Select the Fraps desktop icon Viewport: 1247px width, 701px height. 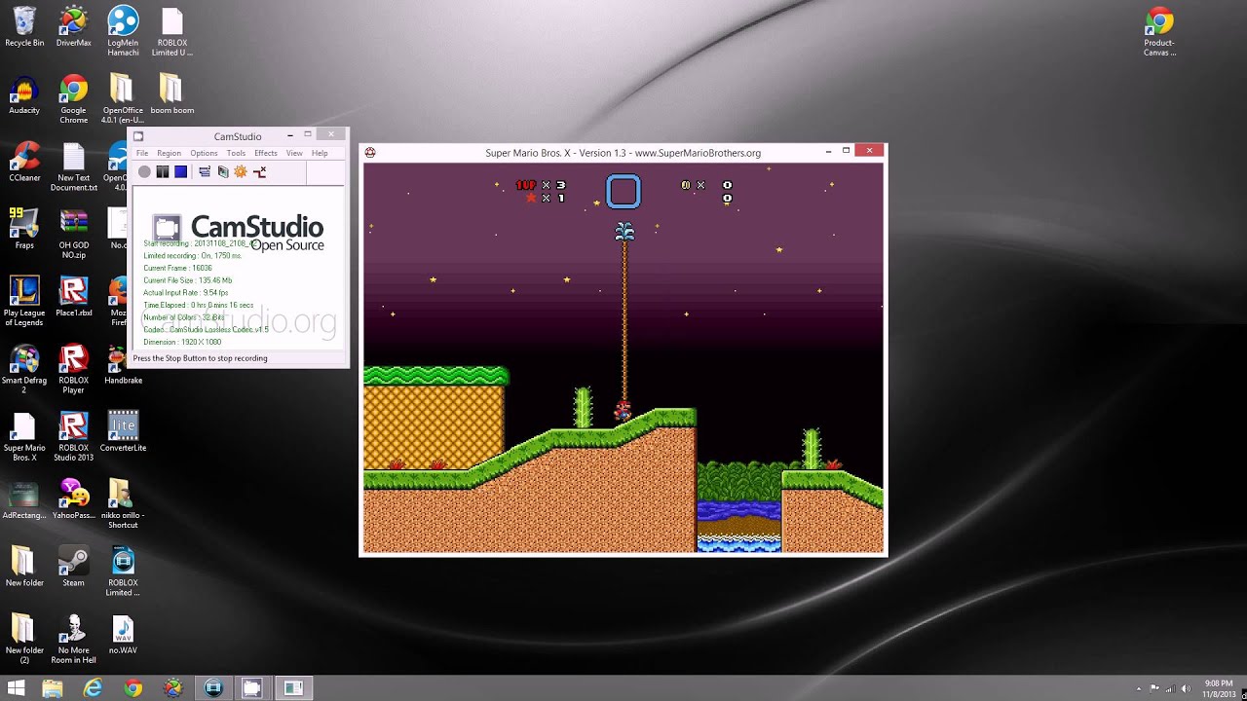pyautogui.click(x=24, y=230)
